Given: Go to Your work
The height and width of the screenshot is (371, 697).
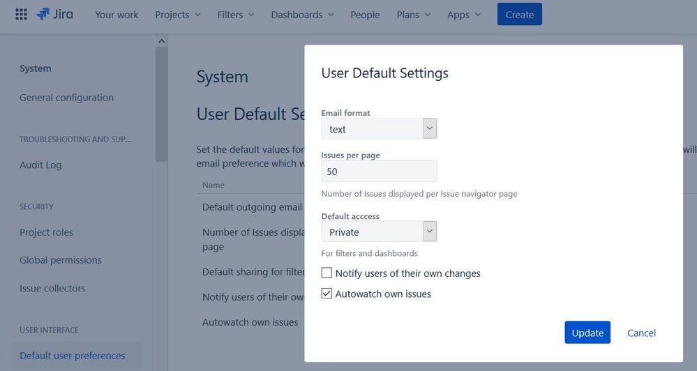Looking at the screenshot, I should pos(117,15).
